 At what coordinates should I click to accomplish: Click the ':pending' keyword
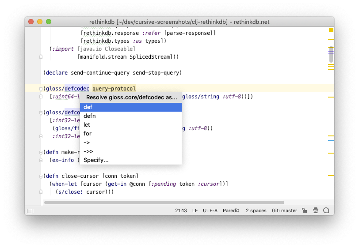tap(164, 184)
